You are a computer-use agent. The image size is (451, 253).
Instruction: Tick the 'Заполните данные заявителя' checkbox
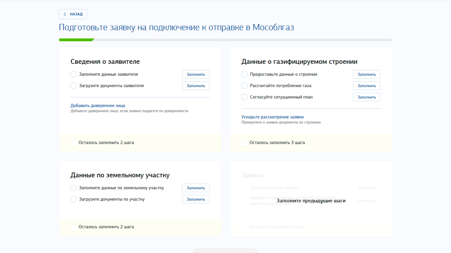[x=74, y=74]
